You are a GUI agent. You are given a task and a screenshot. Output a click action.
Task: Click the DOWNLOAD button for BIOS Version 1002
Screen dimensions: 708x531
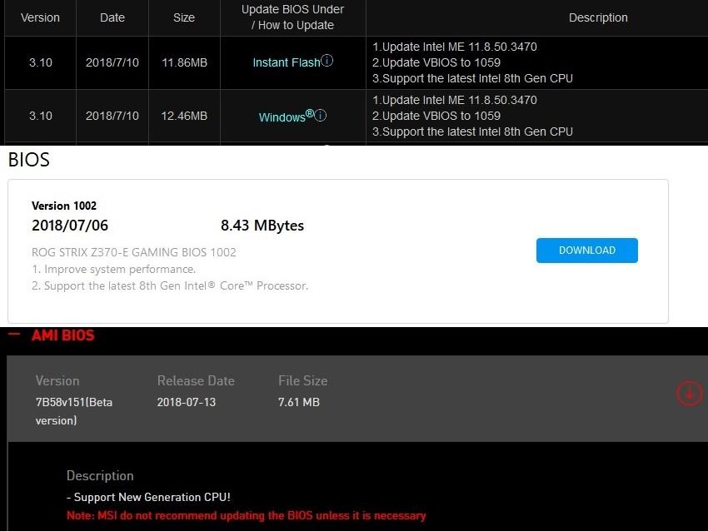pyautogui.click(x=586, y=250)
